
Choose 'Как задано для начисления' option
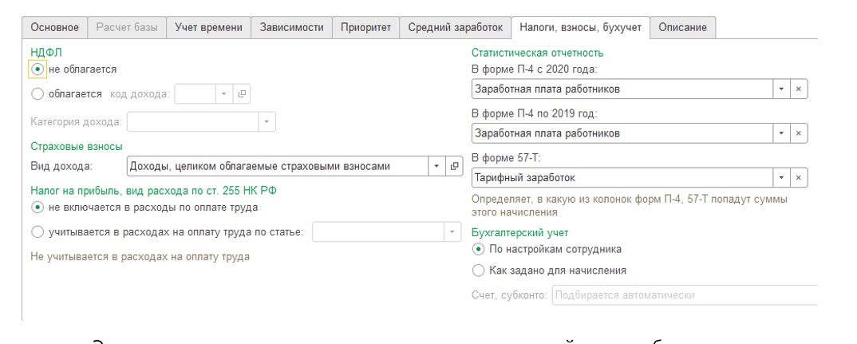pos(479,271)
